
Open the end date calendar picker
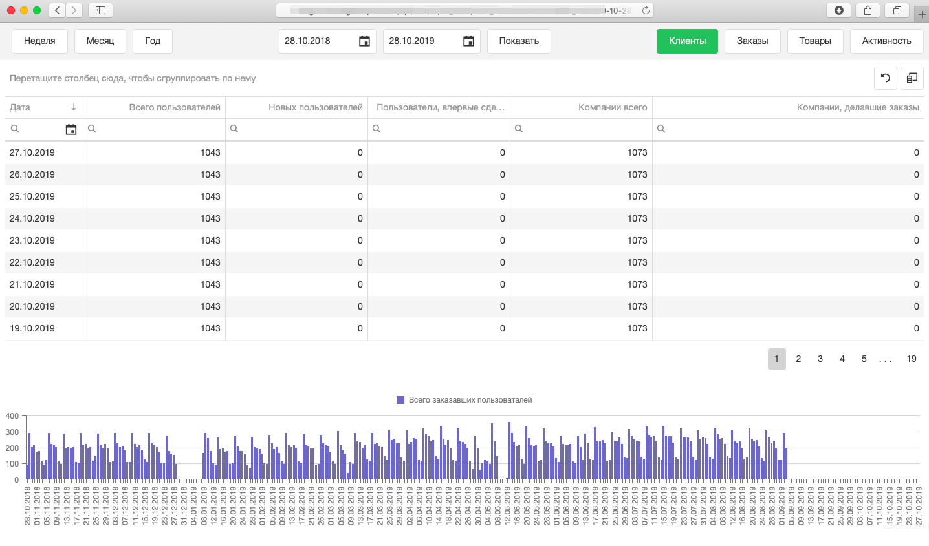pos(468,41)
